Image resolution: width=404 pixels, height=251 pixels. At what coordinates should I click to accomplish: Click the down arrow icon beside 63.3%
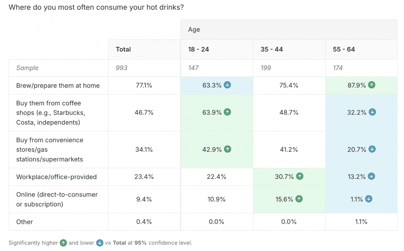tap(227, 85)
